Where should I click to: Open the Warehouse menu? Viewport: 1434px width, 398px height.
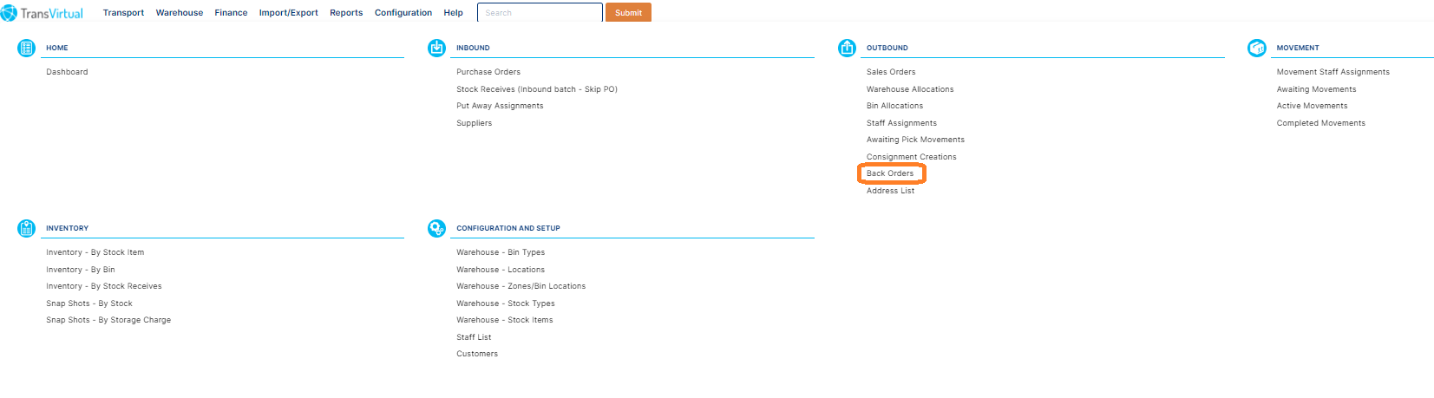click(x=180, y=13)
